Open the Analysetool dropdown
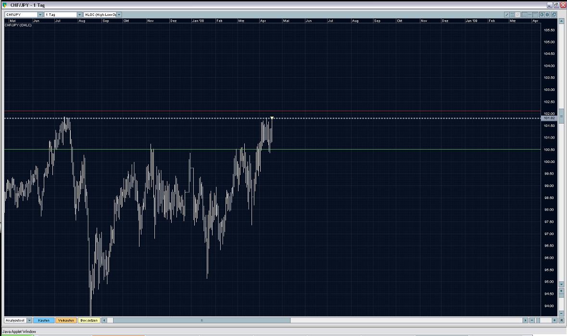The height and width of the screenshot is (336, 567). point(30,320)
